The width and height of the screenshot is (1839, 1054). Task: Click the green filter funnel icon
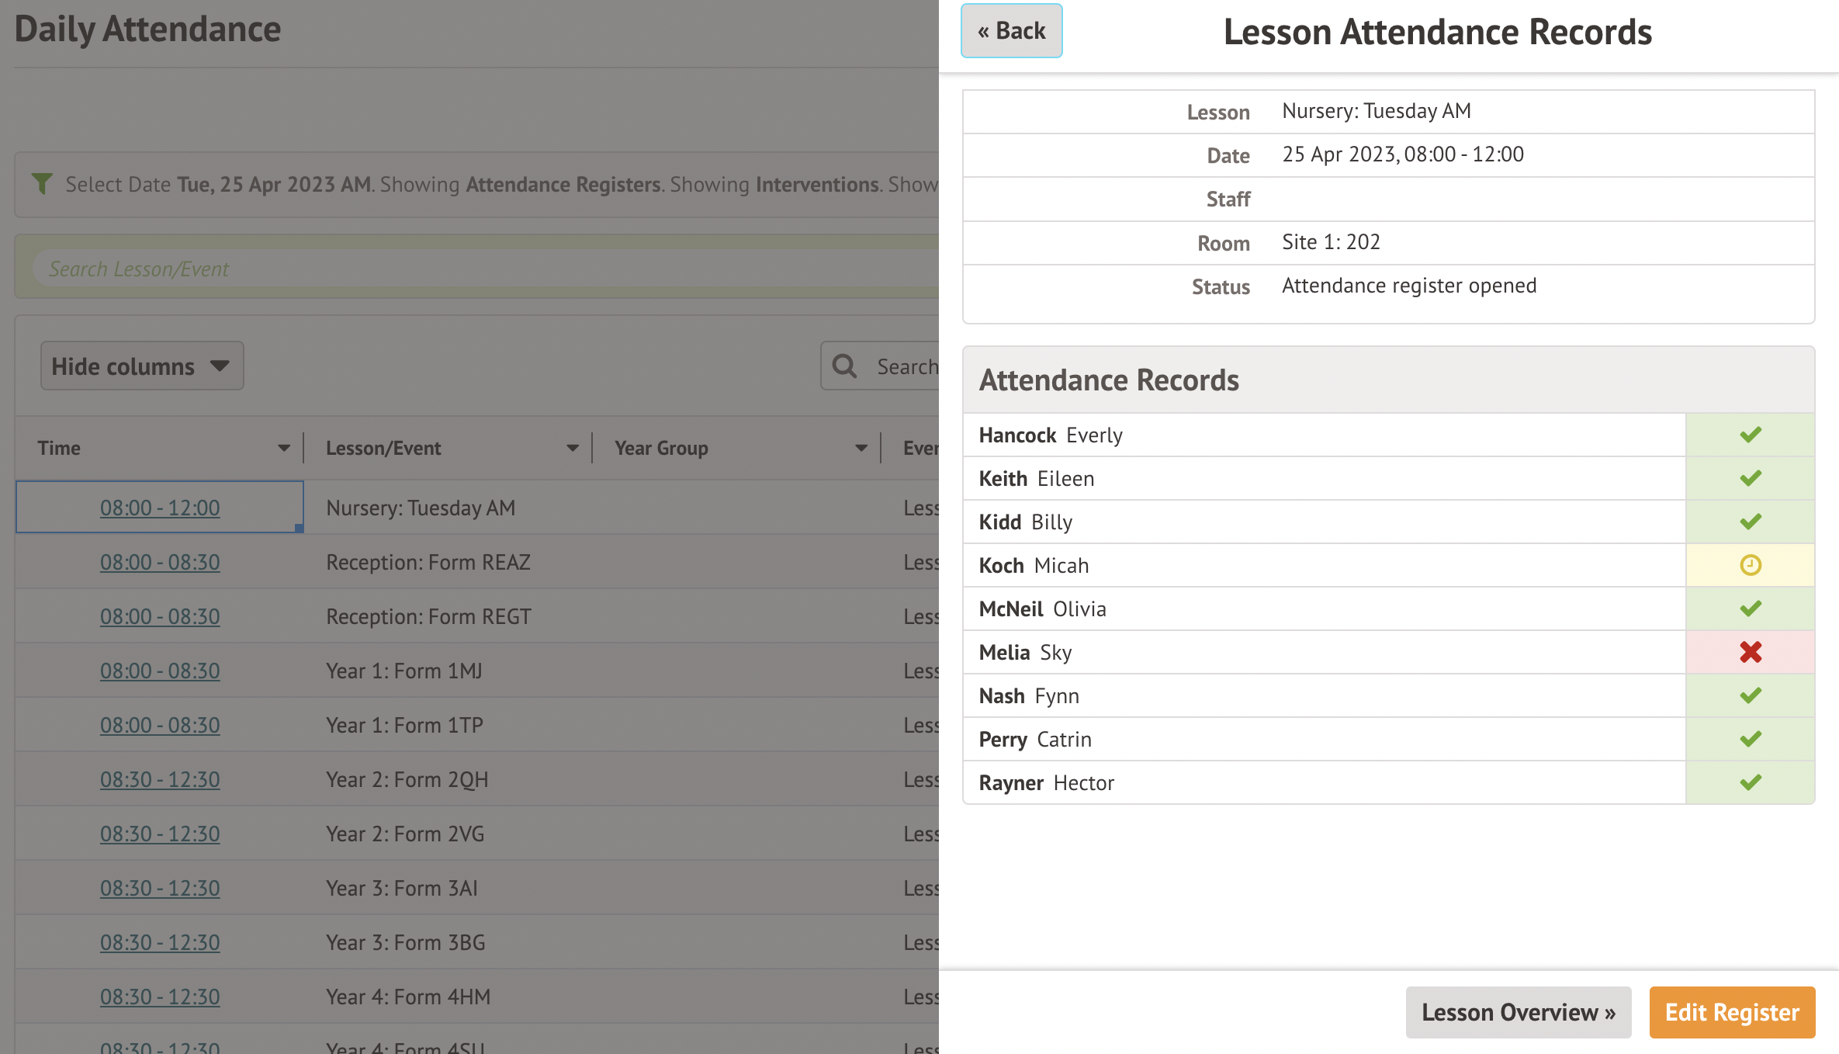(42, 184)
